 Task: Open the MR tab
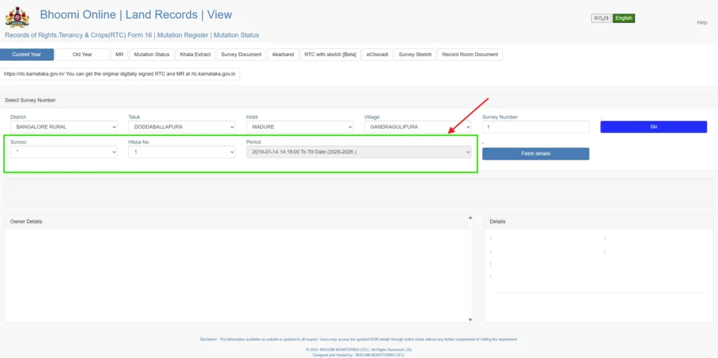[119, 55]
